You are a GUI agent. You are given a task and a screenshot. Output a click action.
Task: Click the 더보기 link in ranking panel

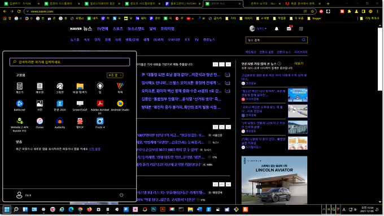coord(299,64)
